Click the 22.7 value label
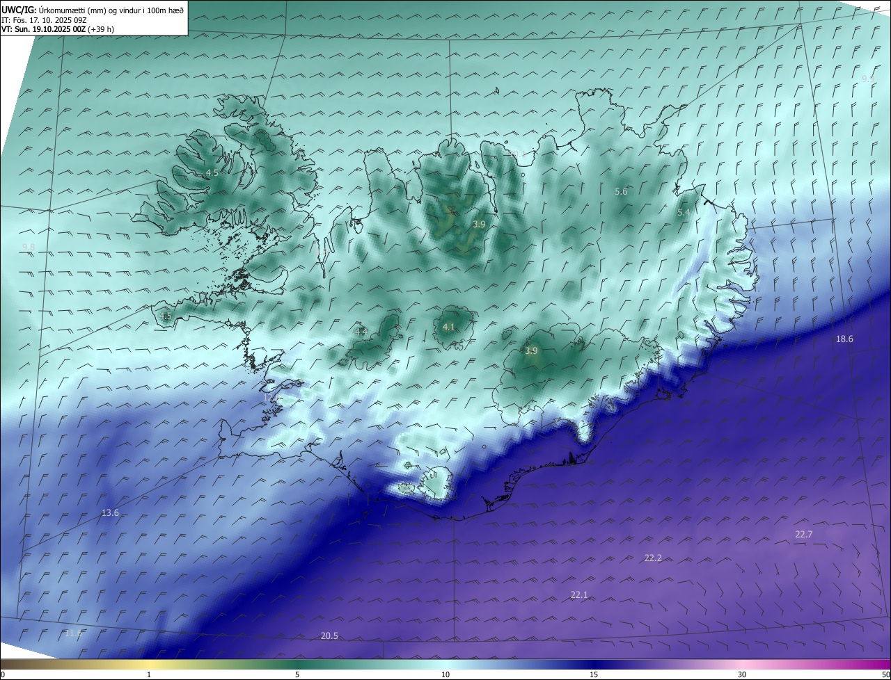The image size is (891, 680). 804,534
